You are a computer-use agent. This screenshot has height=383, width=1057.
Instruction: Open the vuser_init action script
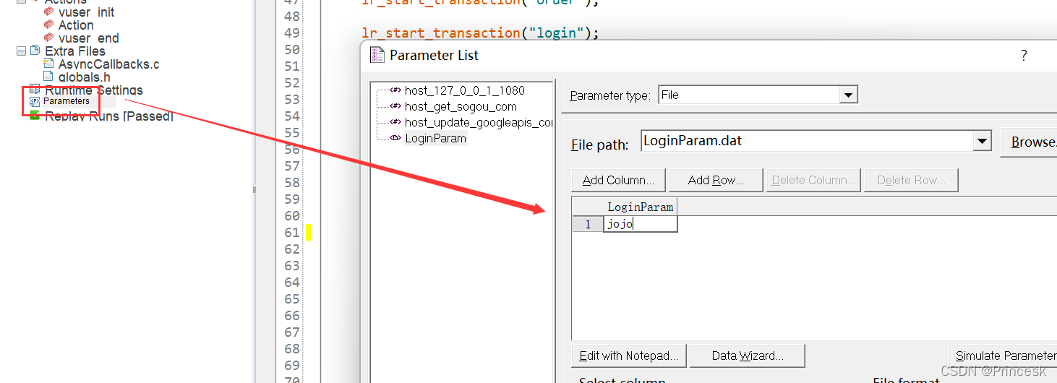tap(86, 12)
